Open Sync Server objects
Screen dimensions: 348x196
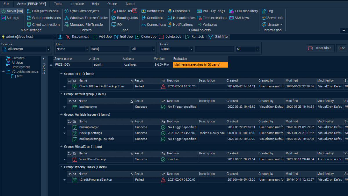click(81, 11)
